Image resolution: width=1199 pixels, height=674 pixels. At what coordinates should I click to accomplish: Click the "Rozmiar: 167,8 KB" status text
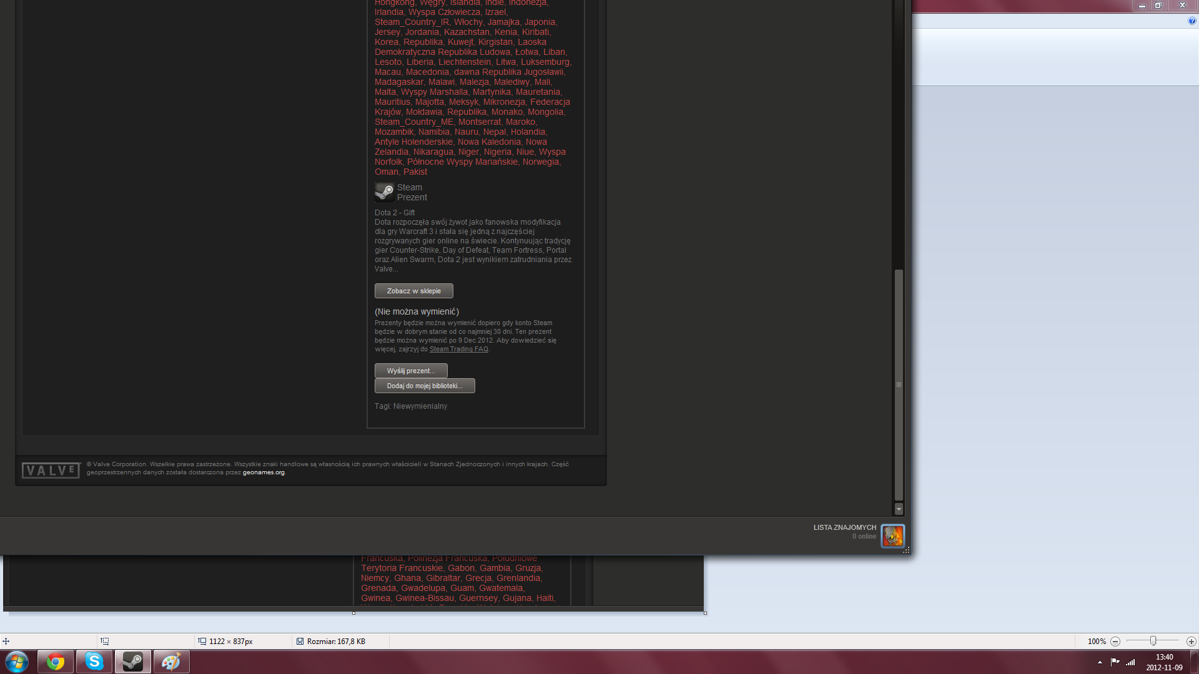click(x=336, y=642)
